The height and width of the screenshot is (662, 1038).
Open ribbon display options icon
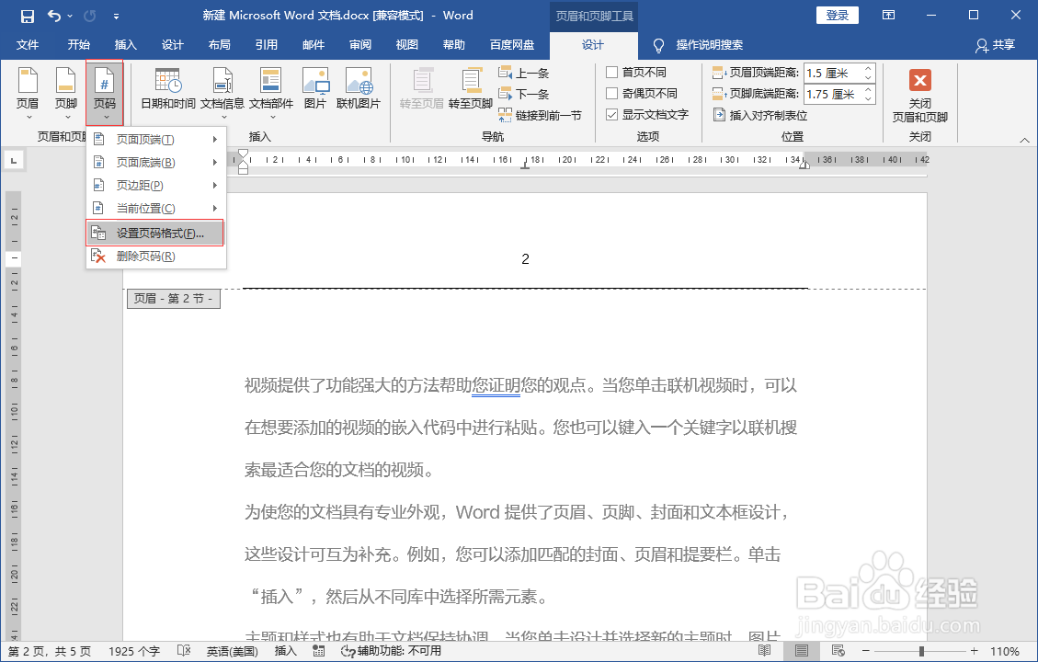point(889,16)
